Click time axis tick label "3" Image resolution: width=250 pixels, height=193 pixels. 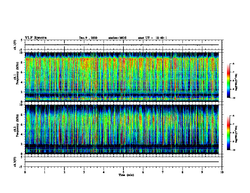(84, 172)
